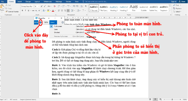This screenshot has height=101, width=188.
Task: Apply the Subtitle style
Action: [x=144, y=8]
